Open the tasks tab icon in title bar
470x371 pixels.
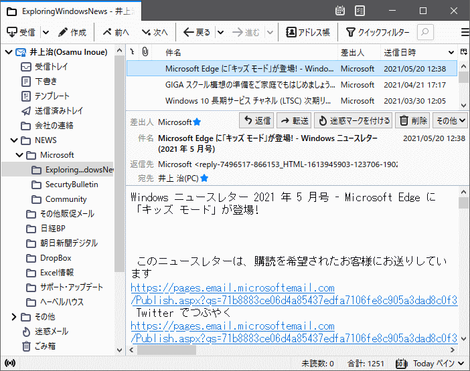(360, 11)
